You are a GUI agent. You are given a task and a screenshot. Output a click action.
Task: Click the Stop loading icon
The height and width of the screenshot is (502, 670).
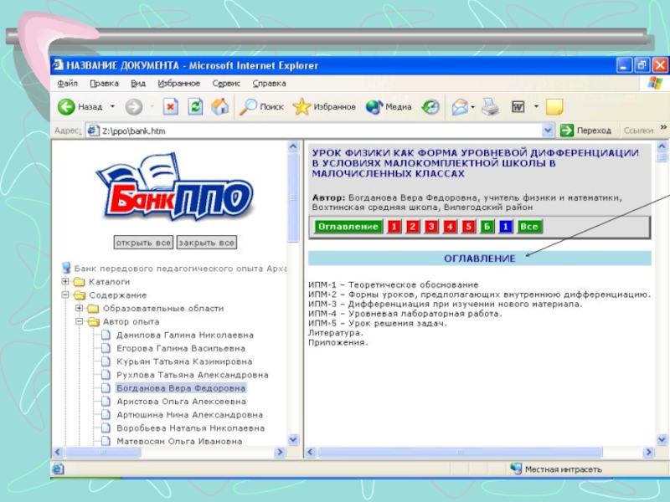[171, 107]
